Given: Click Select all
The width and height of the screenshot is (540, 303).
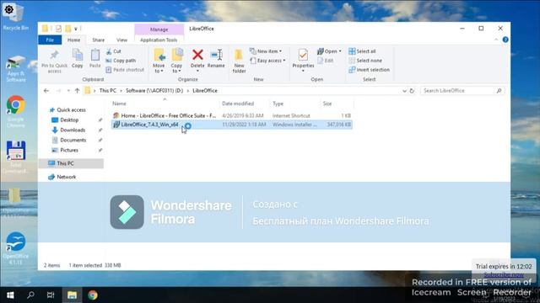Looking at the screenshot, I should pos(362,51).
